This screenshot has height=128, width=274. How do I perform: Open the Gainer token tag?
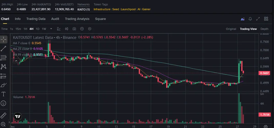146,9
